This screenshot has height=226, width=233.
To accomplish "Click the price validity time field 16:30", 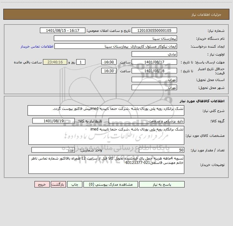I will (x=109, y=71).
